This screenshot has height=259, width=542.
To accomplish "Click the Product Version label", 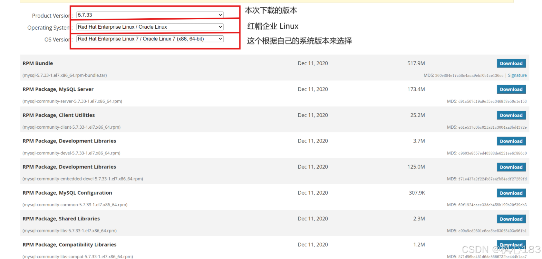I will 52,15.
